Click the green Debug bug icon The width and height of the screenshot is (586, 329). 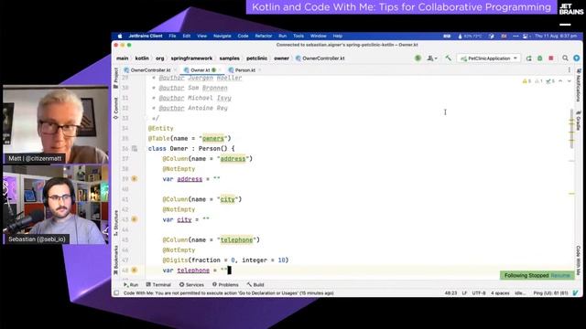click(539, 58)
